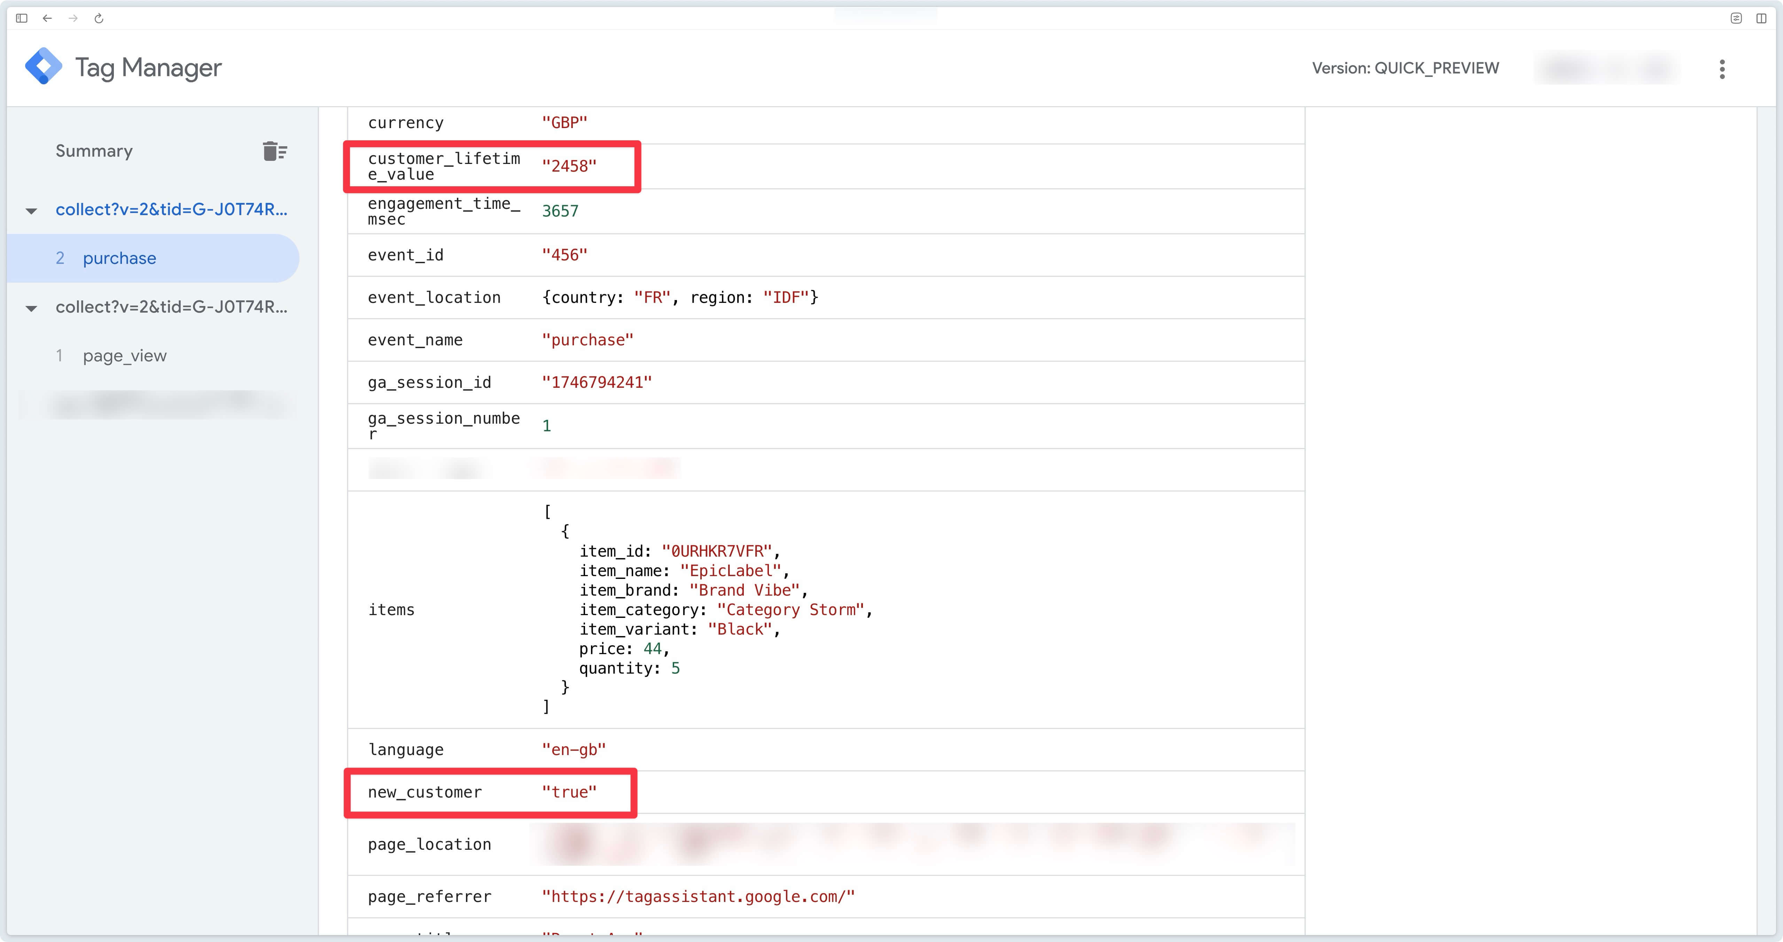Open the Summary view
Viewport: 1783px width, 942px height.
point(94,151)
